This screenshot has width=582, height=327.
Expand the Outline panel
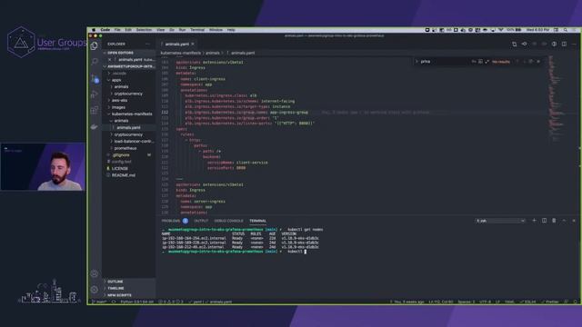point(129,282)
